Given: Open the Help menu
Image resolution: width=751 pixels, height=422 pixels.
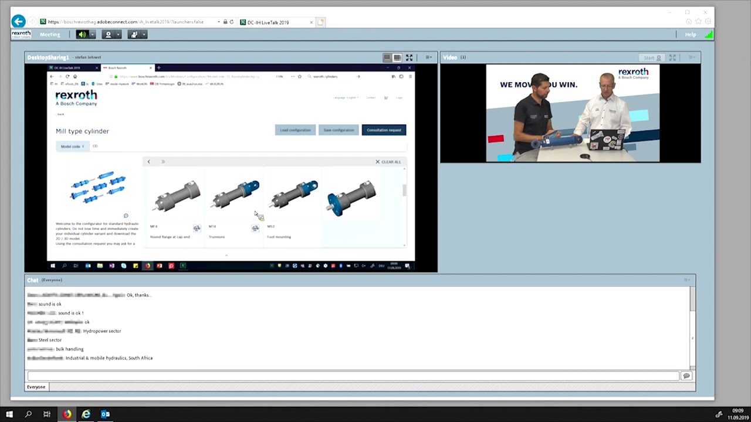Looking at the screenshot, I should pos(691,35).
